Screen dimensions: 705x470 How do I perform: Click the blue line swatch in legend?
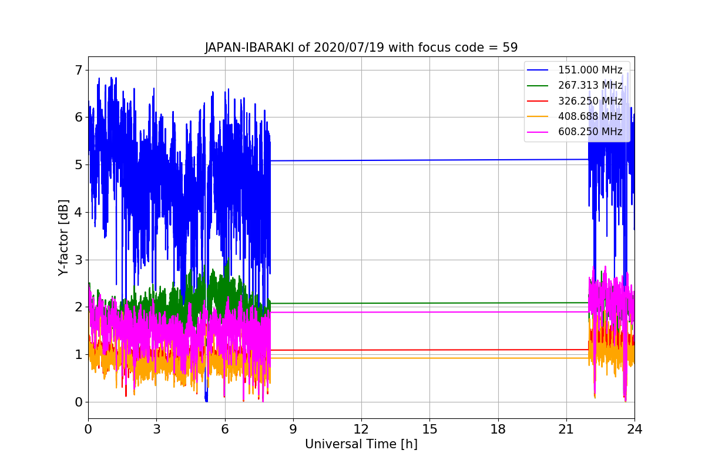539,70
